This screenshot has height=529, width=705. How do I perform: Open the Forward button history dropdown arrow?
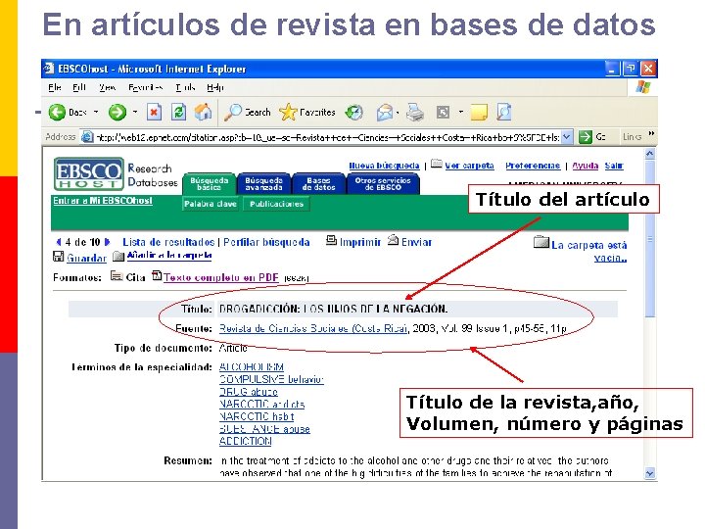pyautogui.click(x=135, y=112)
